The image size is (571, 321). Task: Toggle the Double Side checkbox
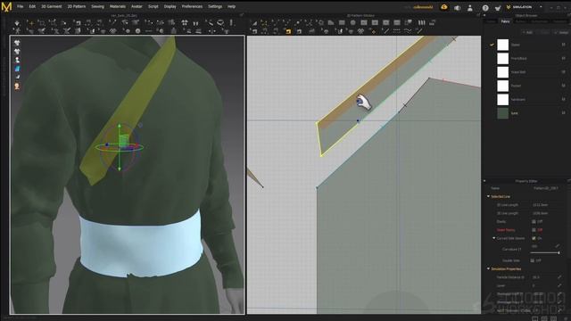pos(533,260)
